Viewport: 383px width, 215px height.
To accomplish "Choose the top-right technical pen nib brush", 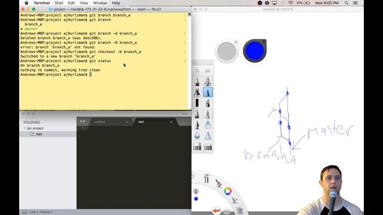I will (208, 82).
